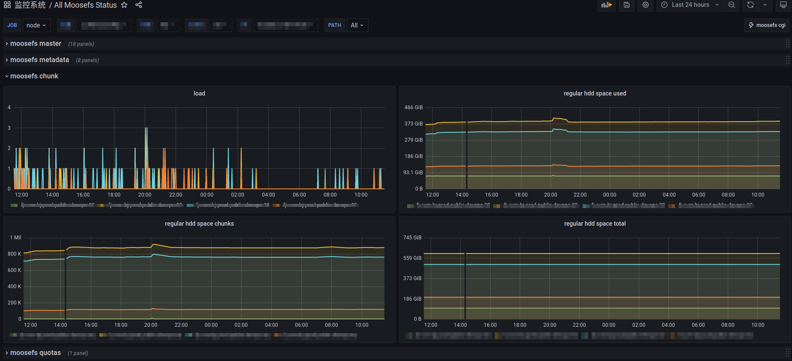The width and height of the screenshot is (792, 361).
Task: Open the refresh interval dropdown arrow
Action: point(765,5)
